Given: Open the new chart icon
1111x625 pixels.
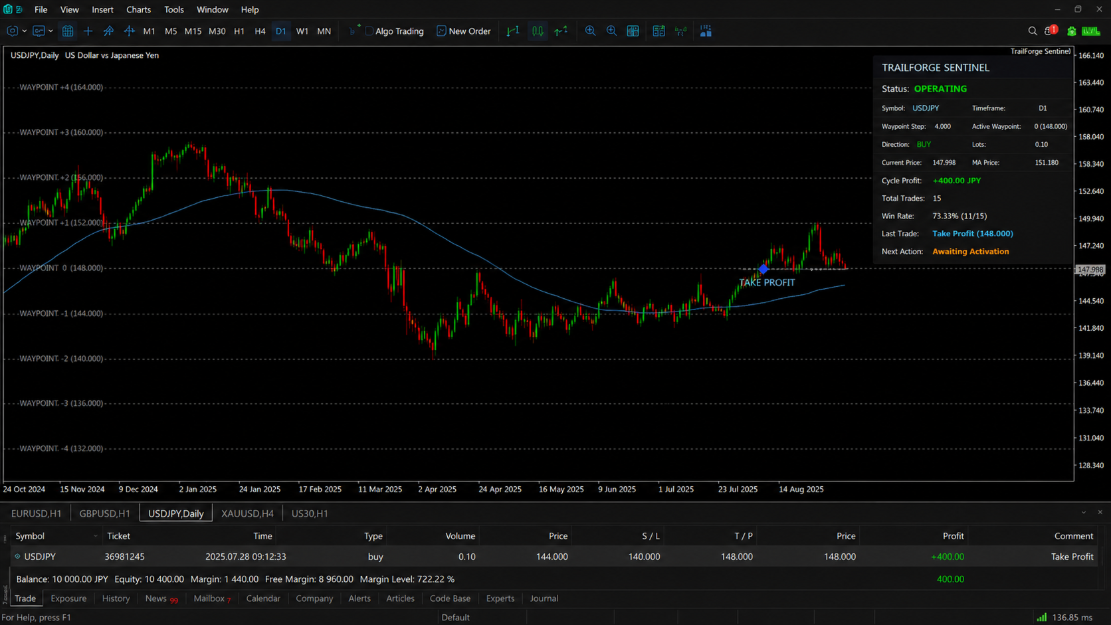Looking at the screenshot, I should click(12, 31).
